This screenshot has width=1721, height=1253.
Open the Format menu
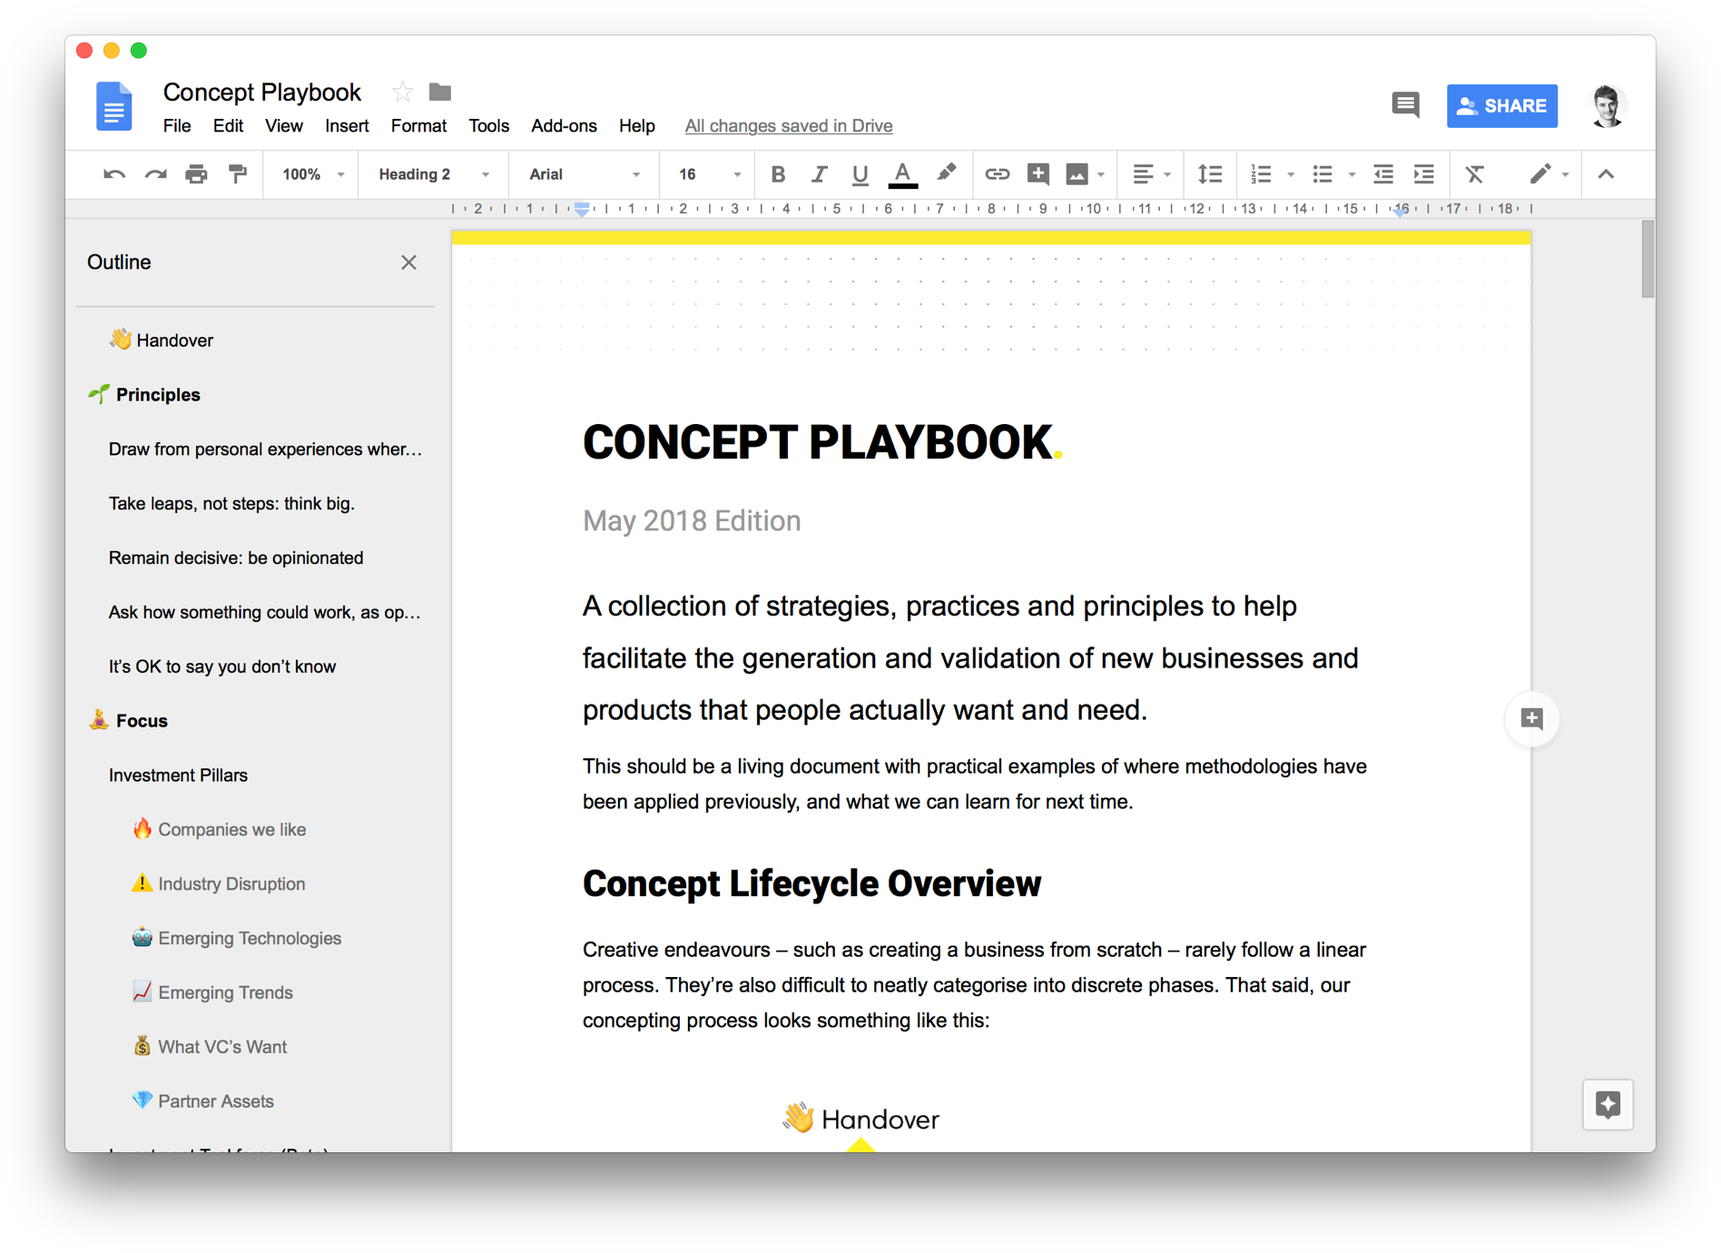click(418, 126)
